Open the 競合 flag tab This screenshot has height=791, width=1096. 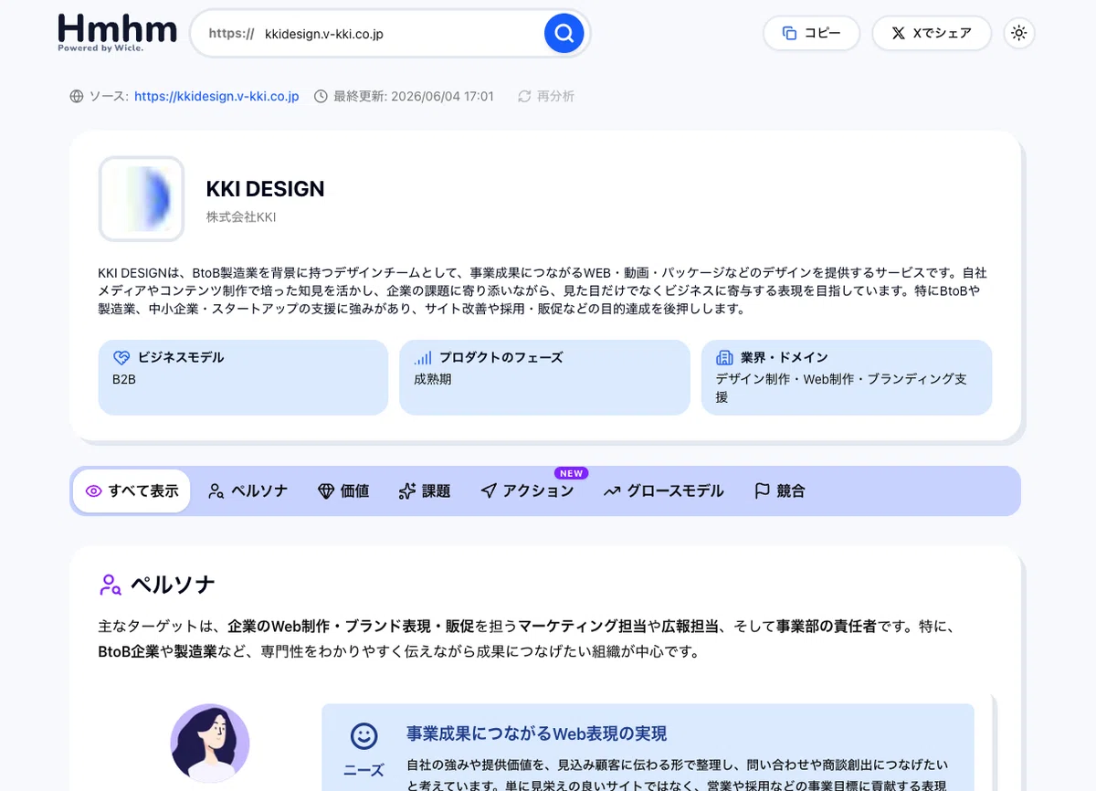[780, 491]
